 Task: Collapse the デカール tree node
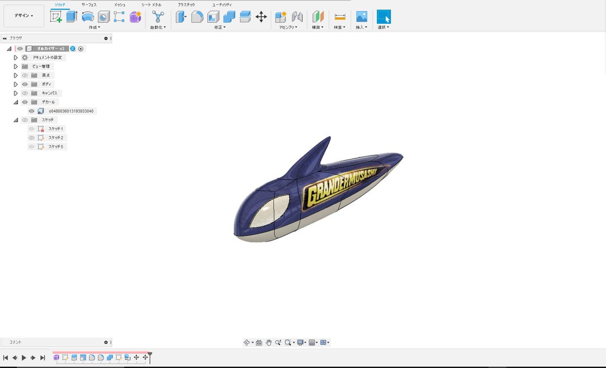tap(16, 102)
